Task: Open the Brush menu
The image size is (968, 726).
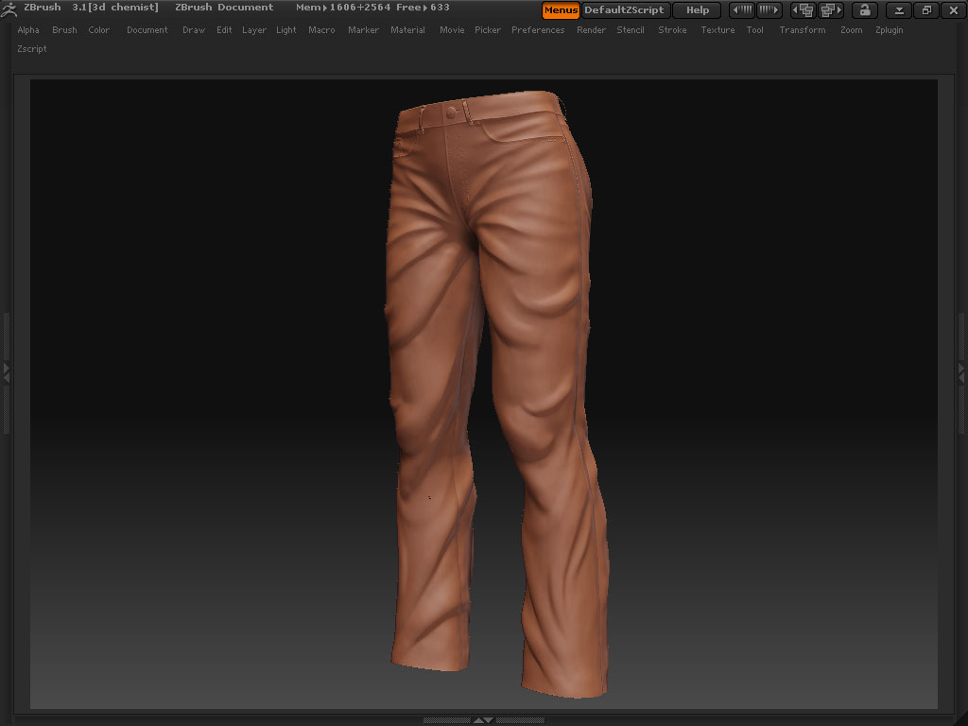Action: coord(64,29)
